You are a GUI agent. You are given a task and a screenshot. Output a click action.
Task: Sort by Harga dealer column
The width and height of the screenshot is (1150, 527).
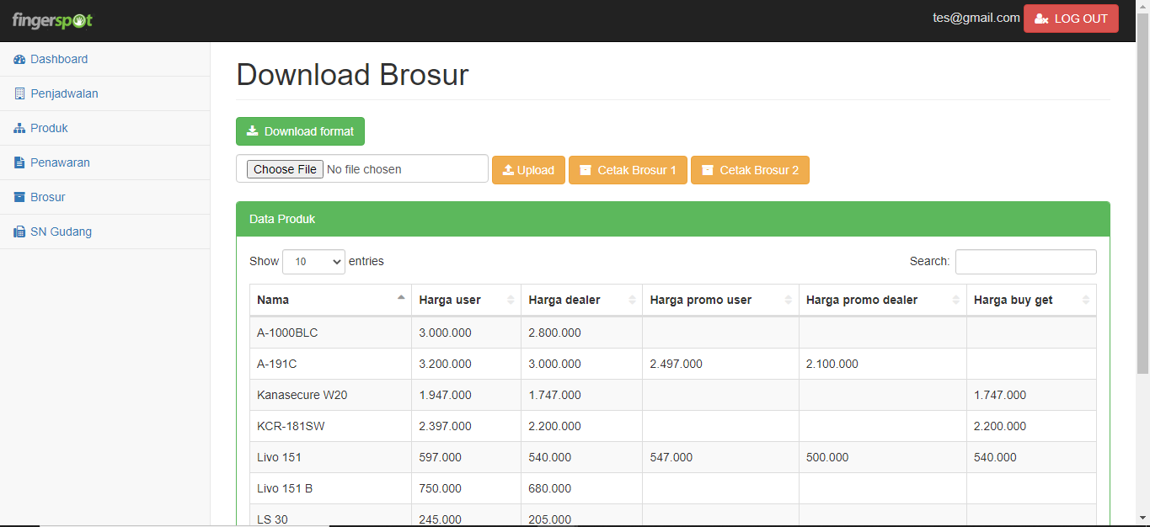[x=581, y=300]
